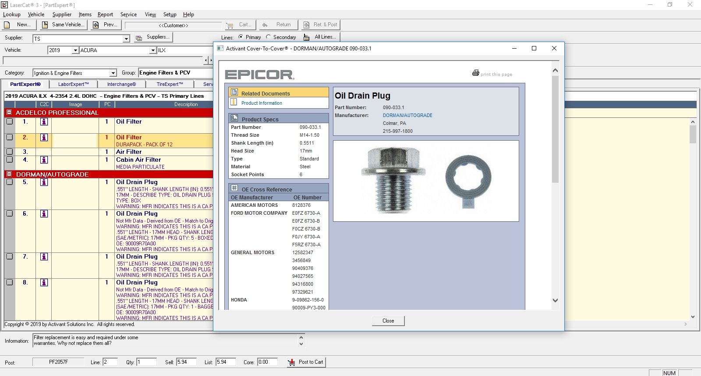Open the Report menu

click(x=105, y=14)
